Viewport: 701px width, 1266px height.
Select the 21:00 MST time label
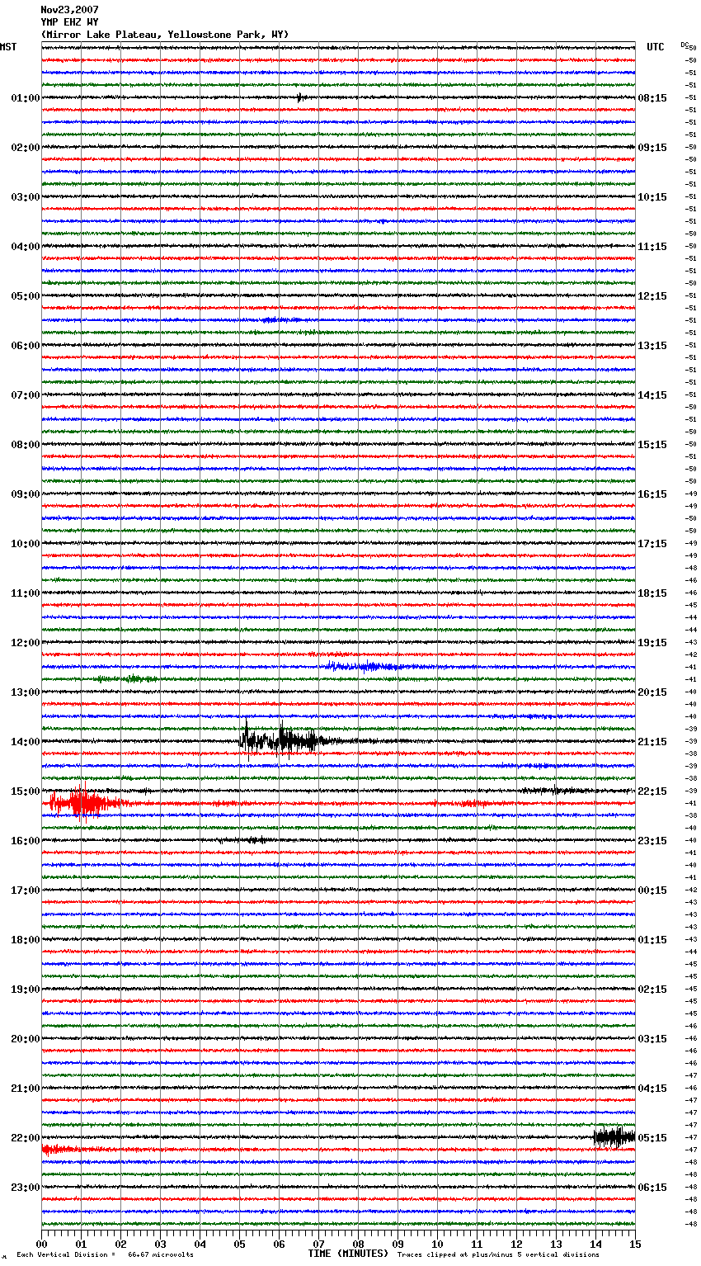tap(26, 1089)
